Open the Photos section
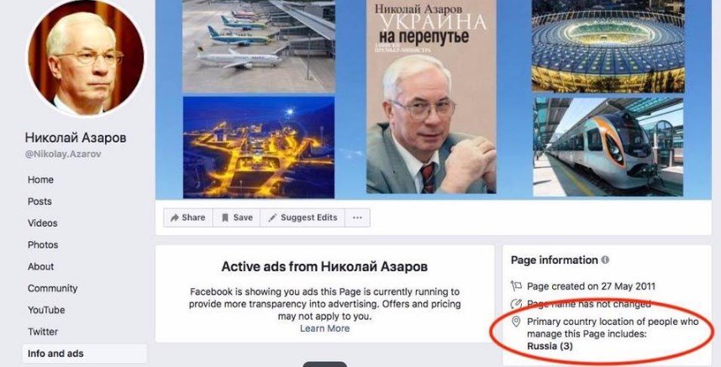721x367 pixels. tap(43, 245)
